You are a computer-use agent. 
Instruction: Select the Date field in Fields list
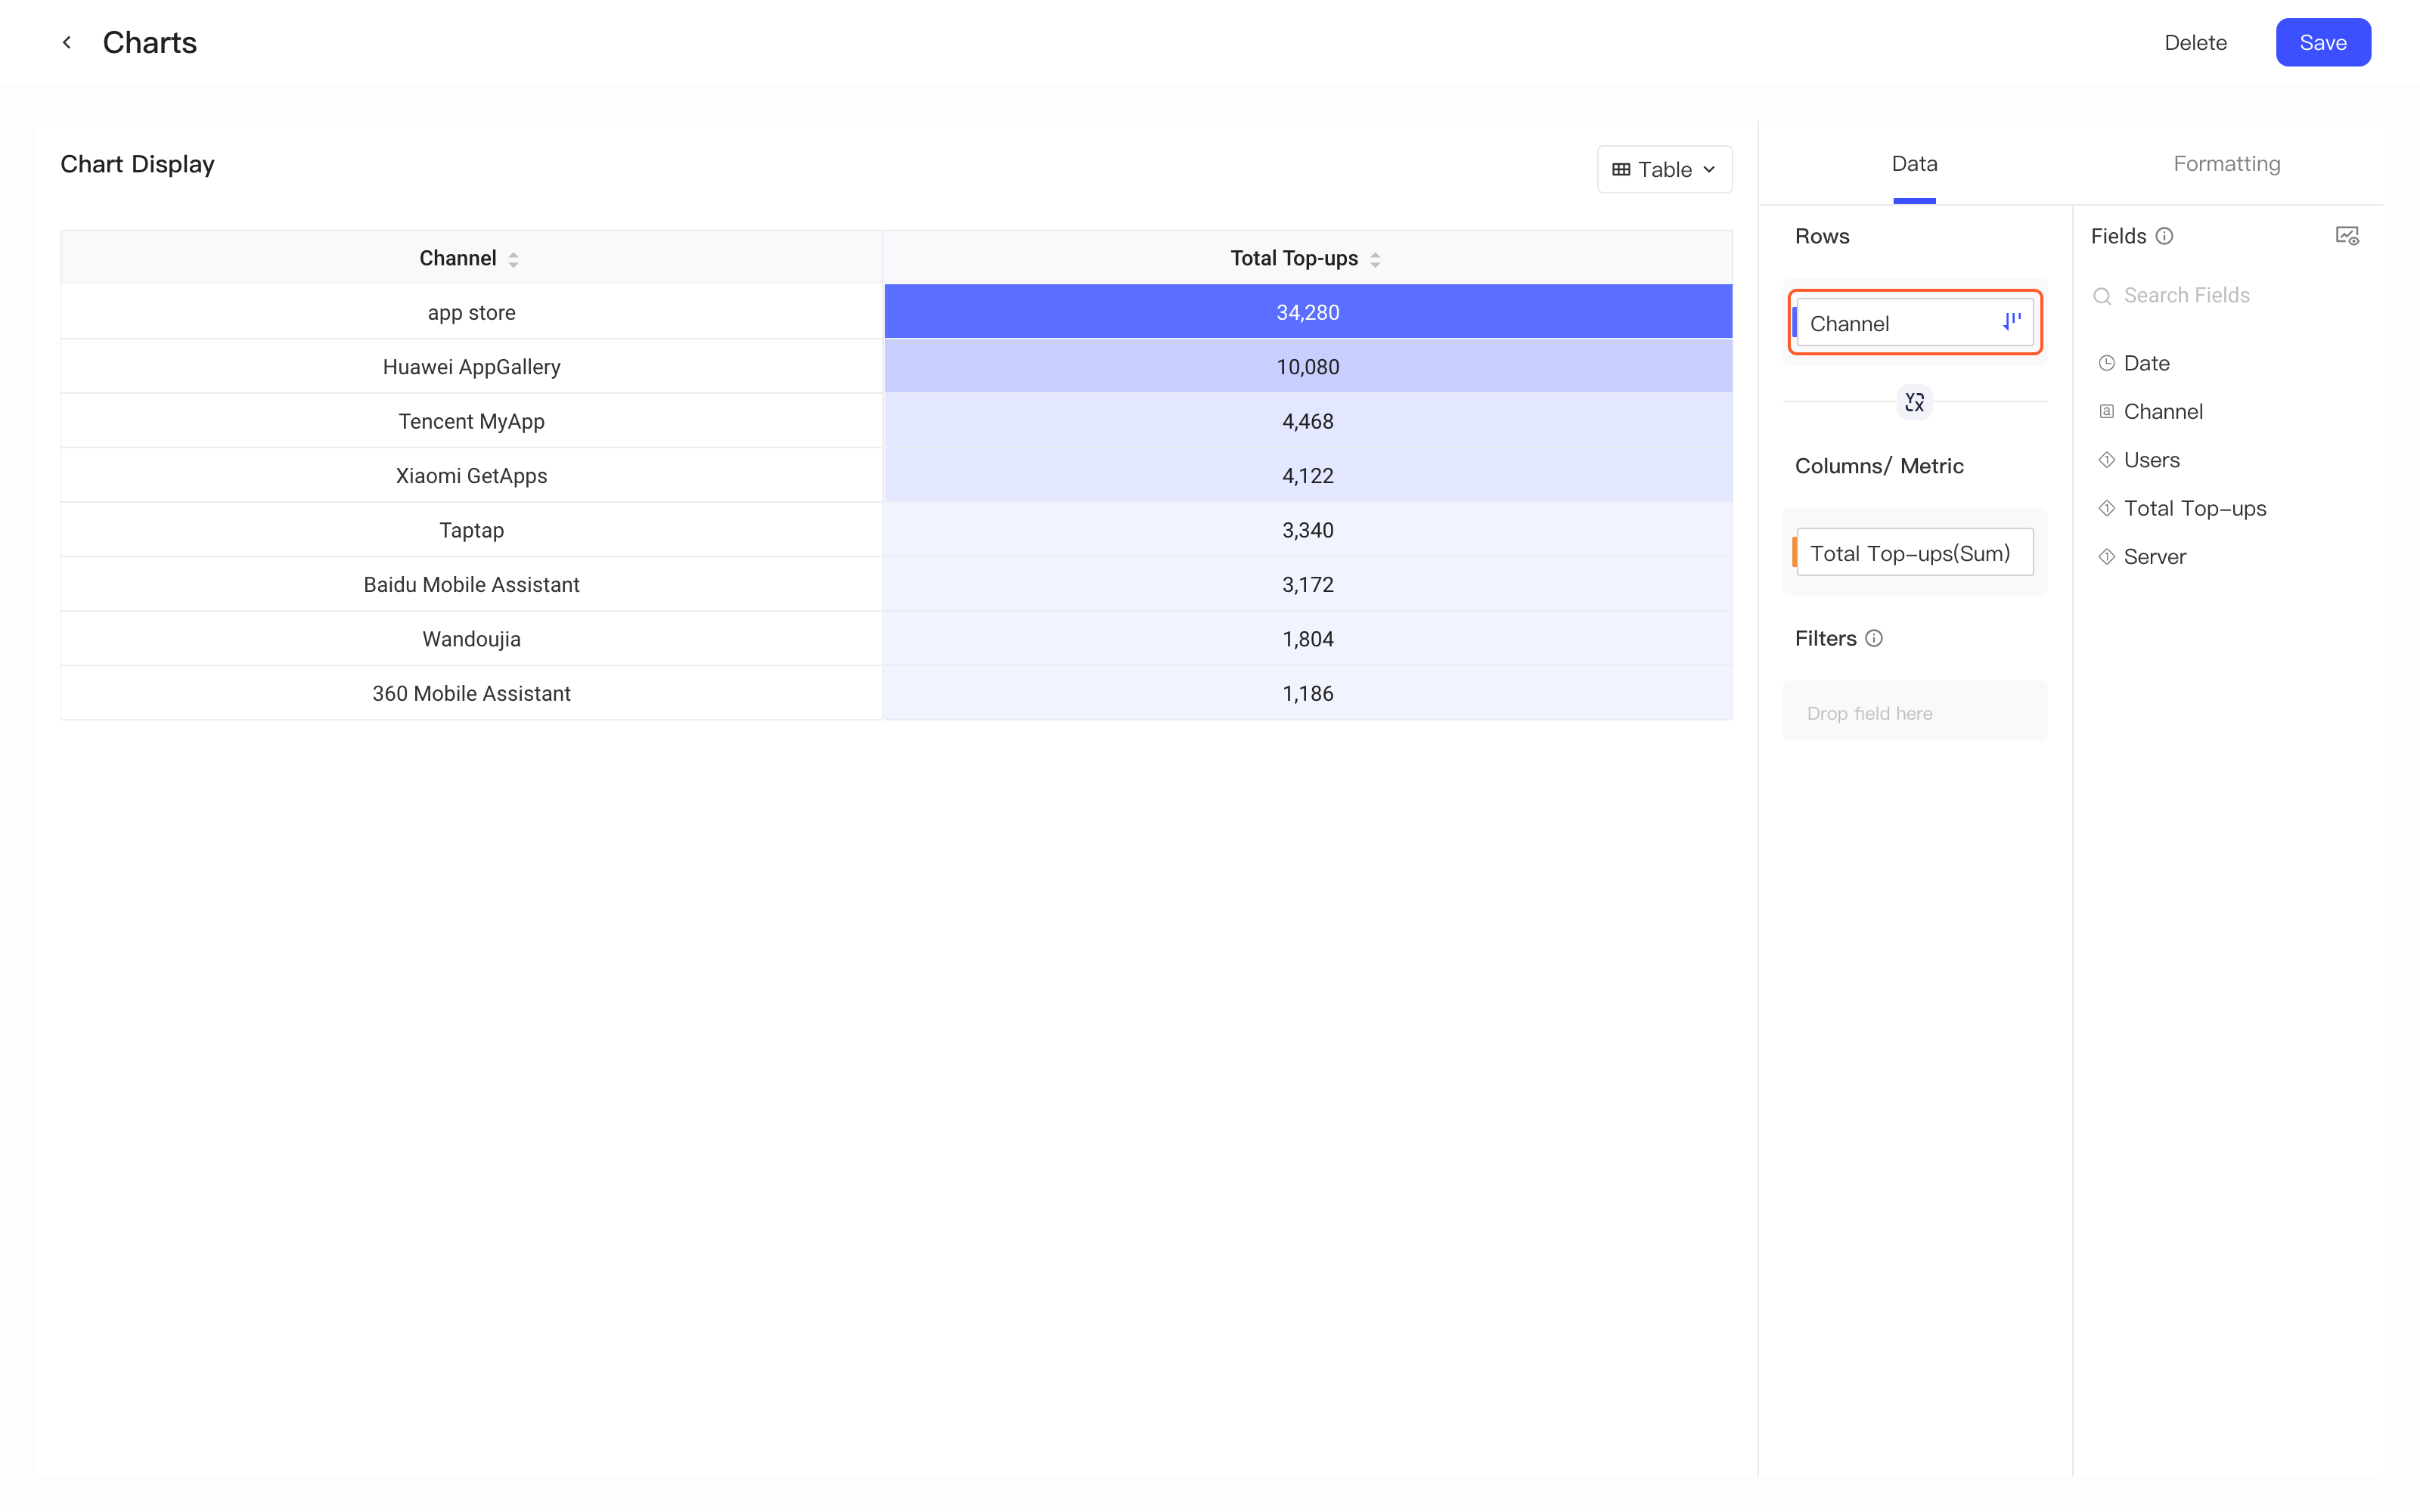point(2146,363)
